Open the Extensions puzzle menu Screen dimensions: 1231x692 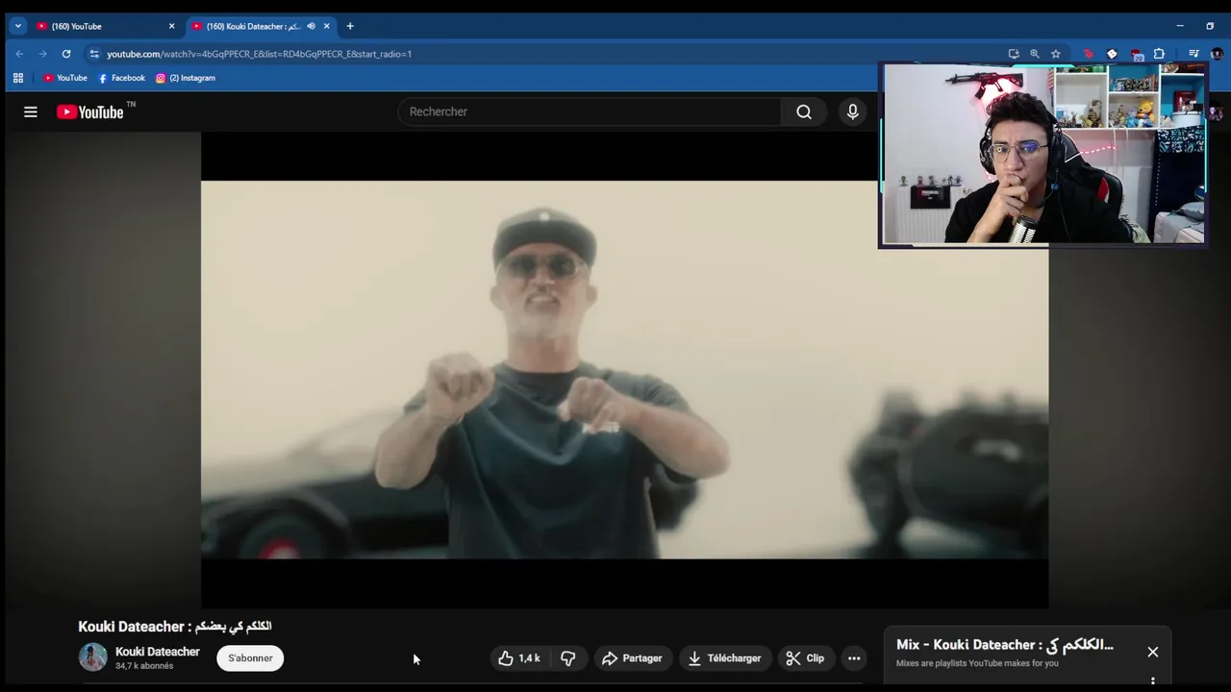pos(1159,54)
